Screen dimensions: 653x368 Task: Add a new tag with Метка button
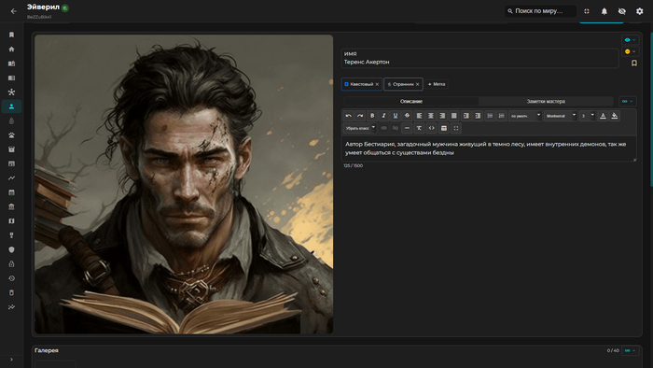[437, 84]
